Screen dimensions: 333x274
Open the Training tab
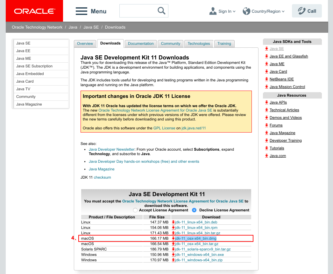click(224, 44)
